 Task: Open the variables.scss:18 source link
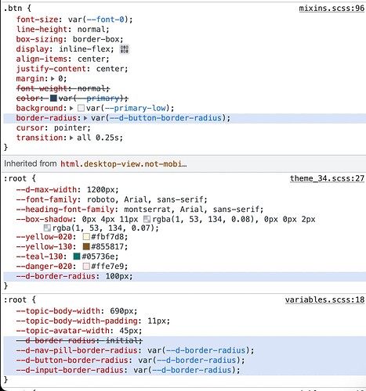[x=324, y=300]
